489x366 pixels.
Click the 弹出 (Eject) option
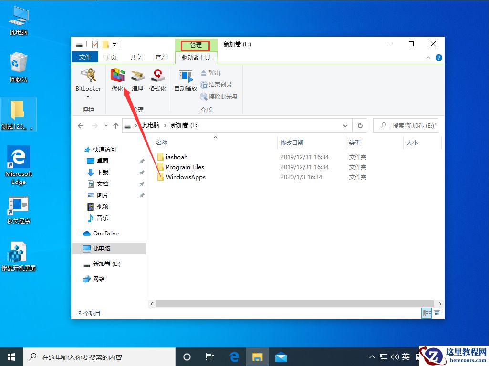click(x=211, y=72)
